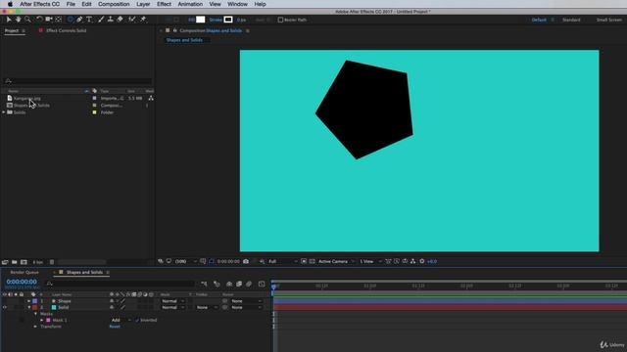
Task: Click the trash icon in Project panel
Action: [52, 262]
